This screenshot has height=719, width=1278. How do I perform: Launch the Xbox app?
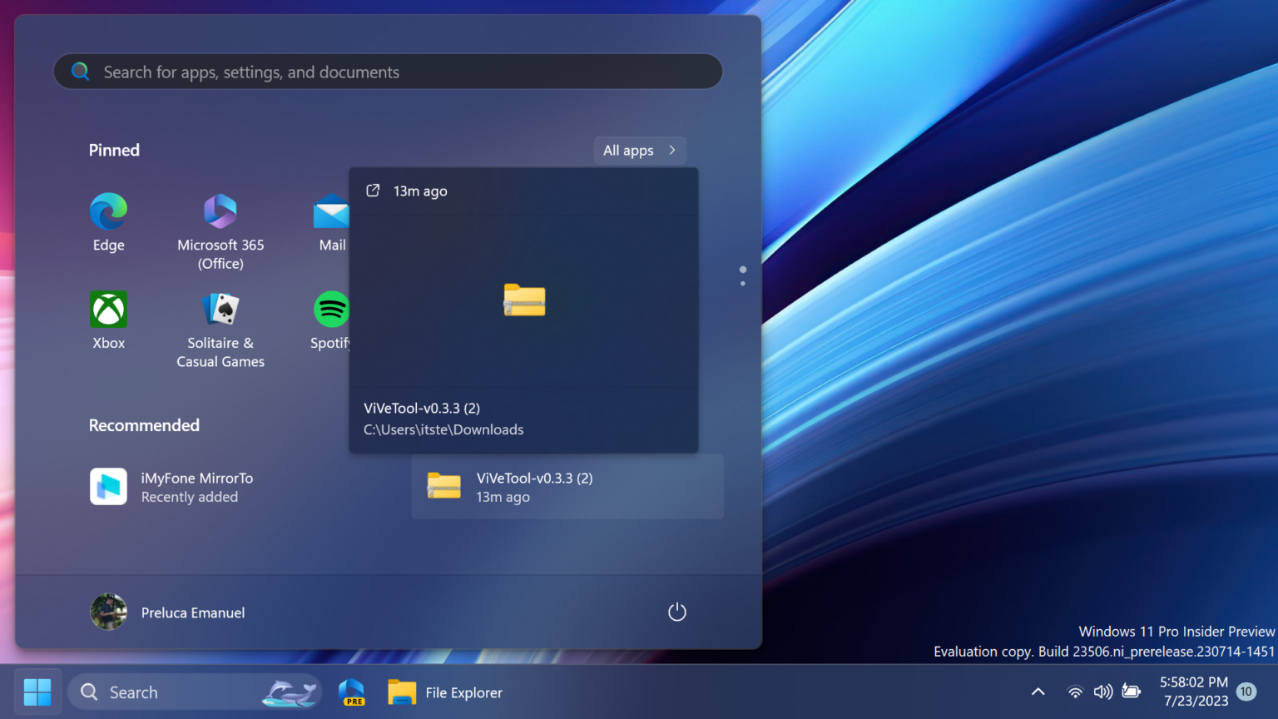[x=108, y=319]
